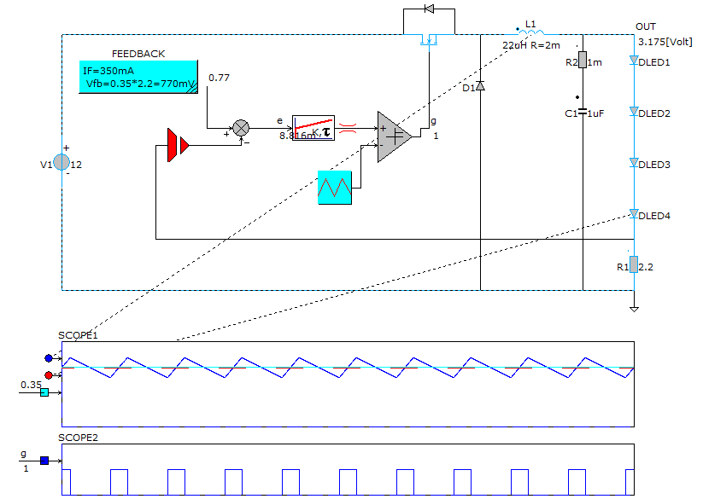Click the blue probe marker of SCOPE1
The width and height of the screenshot is (703, 499).
(49, 358)
